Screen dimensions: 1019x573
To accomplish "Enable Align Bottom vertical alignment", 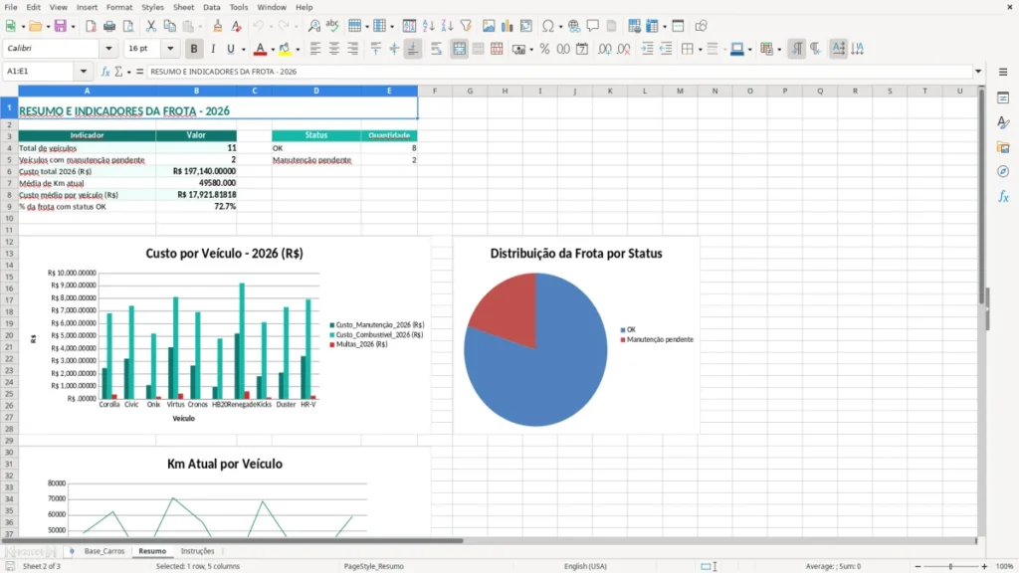I will coord(413,49).
